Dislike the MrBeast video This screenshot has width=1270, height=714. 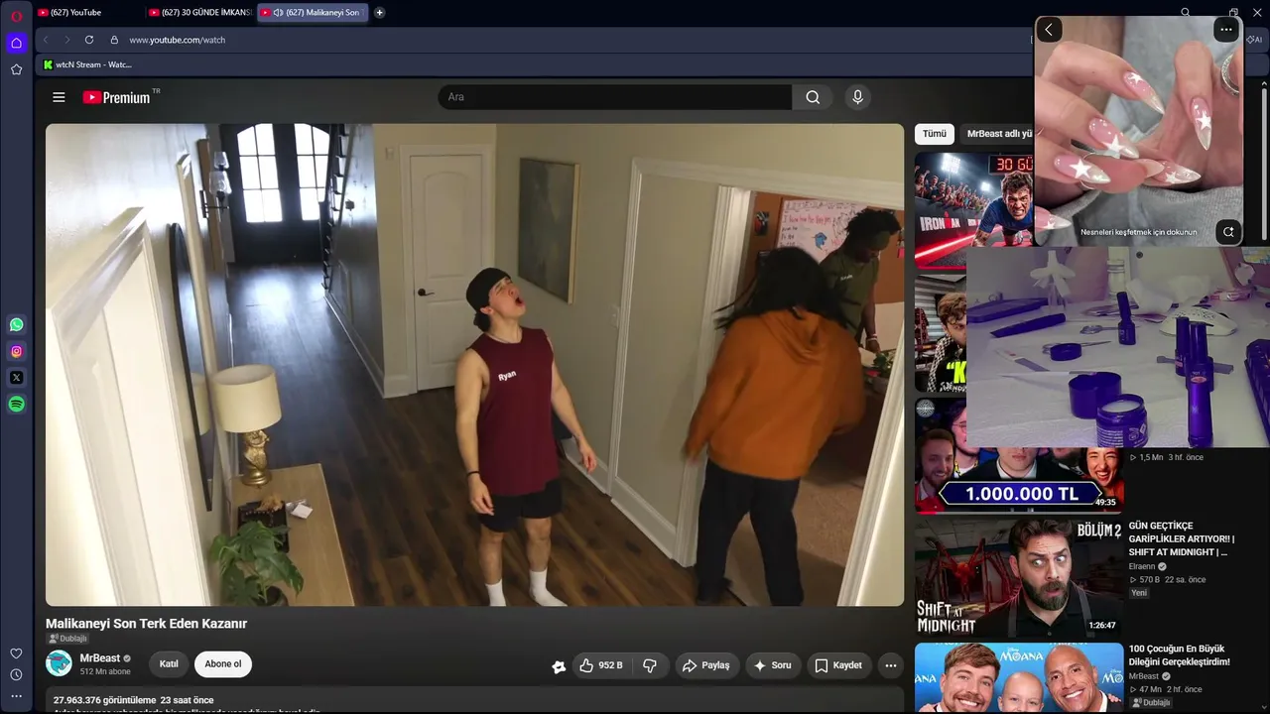[x=651, y=665]
